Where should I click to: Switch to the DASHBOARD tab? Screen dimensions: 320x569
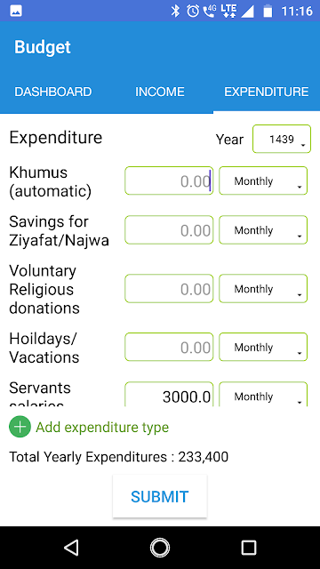coord(53,92)
